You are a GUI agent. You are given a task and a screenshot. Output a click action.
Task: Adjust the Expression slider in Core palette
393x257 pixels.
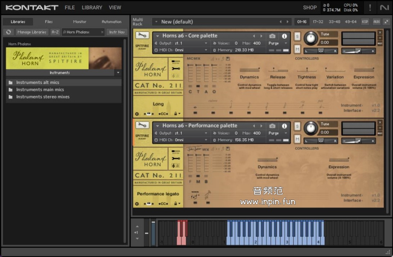364,69
